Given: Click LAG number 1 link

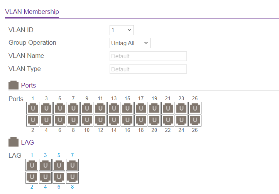Looking at the screenshot, I should click(x=32, y=155).
